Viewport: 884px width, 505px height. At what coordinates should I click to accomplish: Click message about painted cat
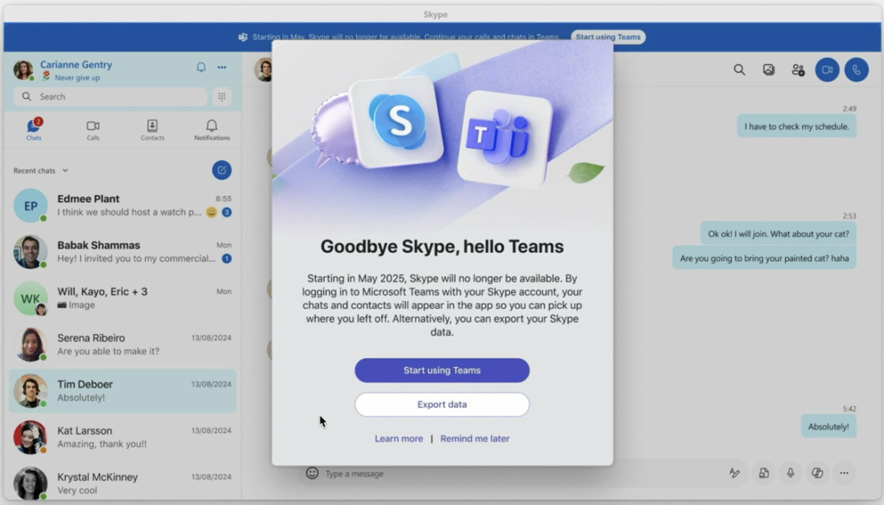click(x=764, y=259)
